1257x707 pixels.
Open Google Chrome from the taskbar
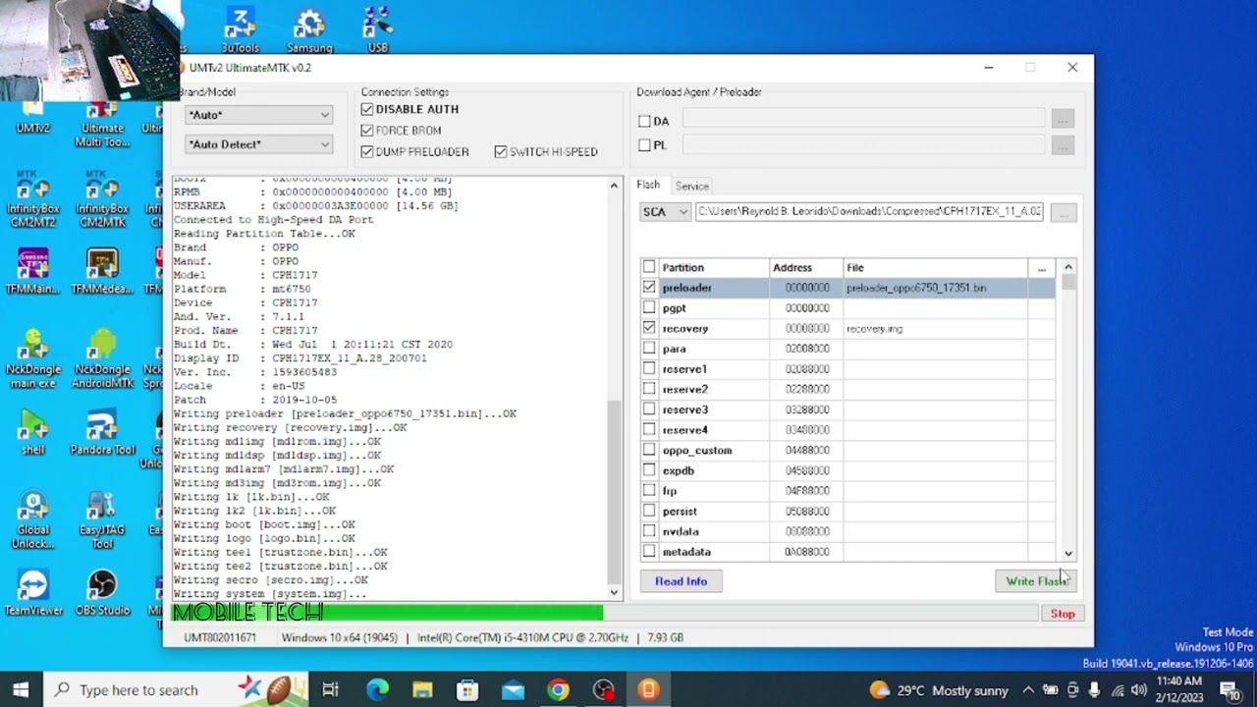click(558, 690)
